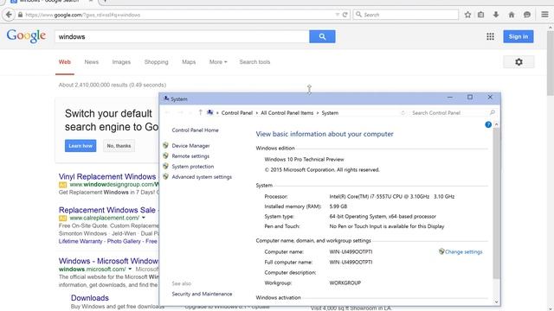Click inside the Google search box

point(182,36)
